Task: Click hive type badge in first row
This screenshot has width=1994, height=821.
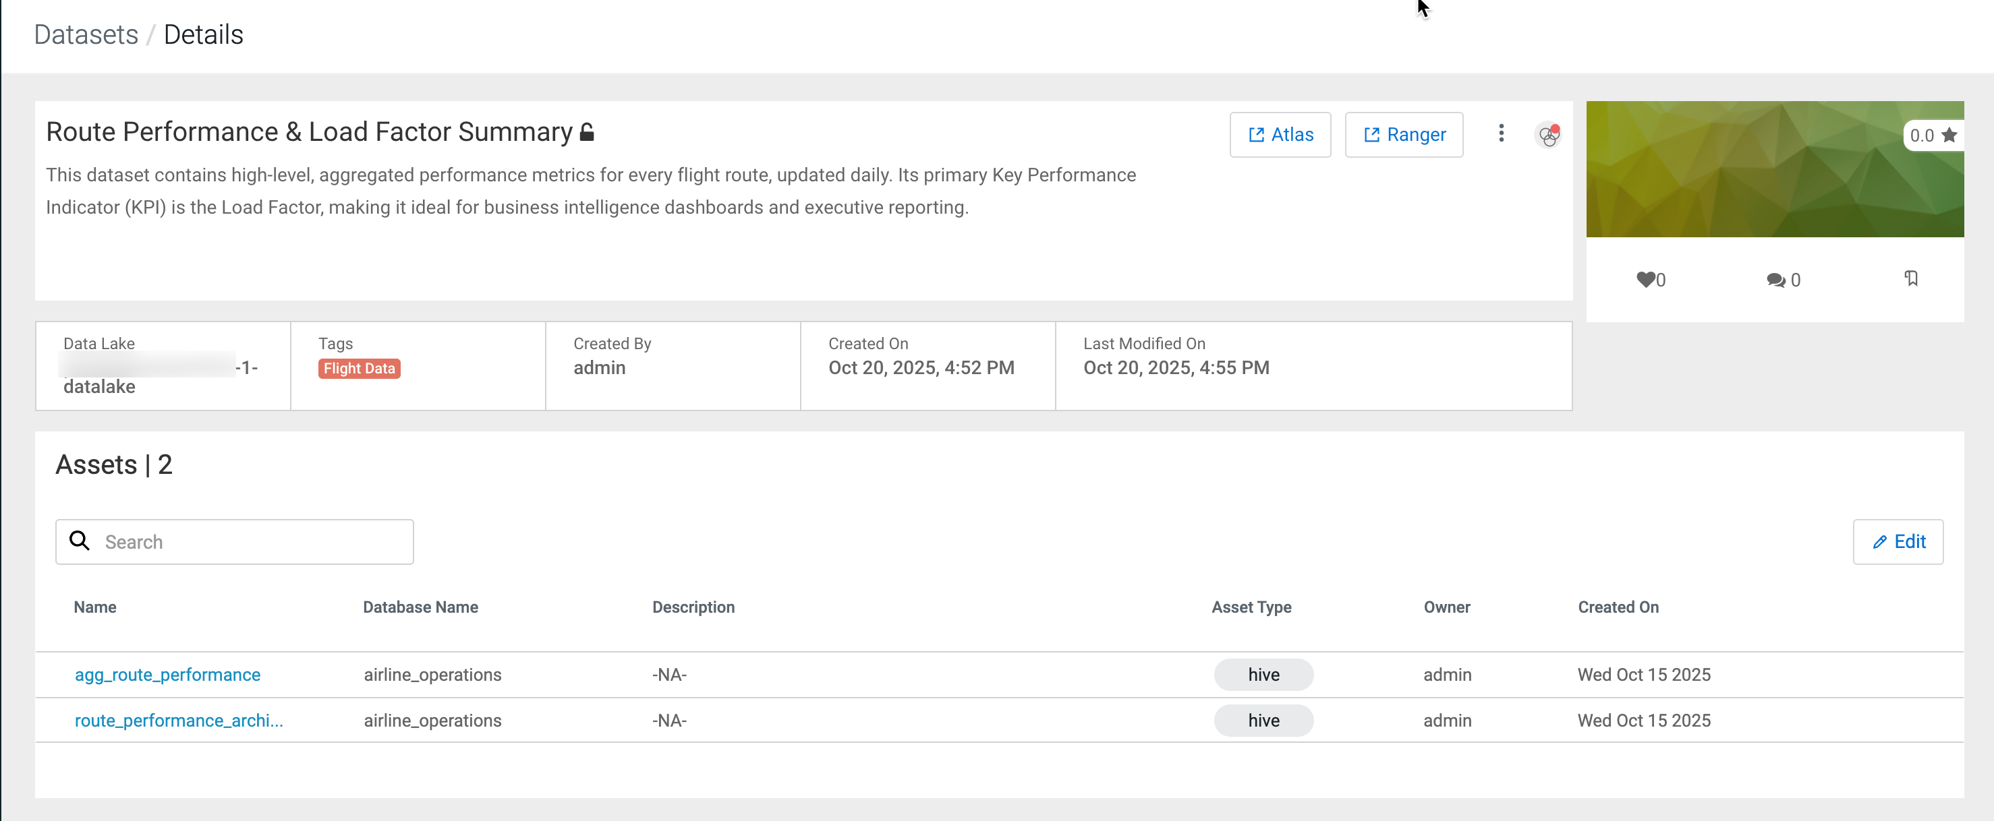Action: tap(1263, 675)
